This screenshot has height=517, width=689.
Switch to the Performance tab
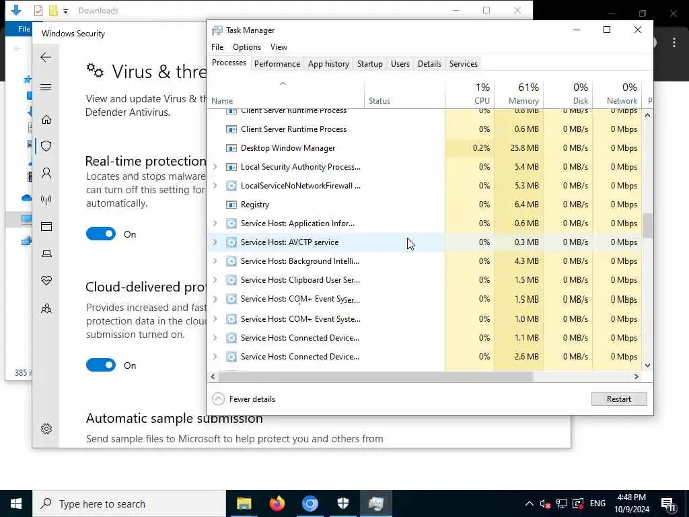click(x=277, y=64)
